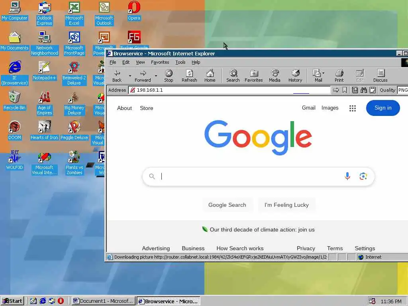Open the File menu
408x306 pixels.
(x=113, y=62)
